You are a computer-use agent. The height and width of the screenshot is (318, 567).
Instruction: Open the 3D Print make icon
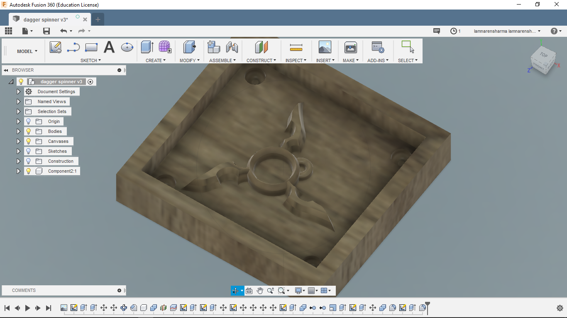(x=351, y=47)
